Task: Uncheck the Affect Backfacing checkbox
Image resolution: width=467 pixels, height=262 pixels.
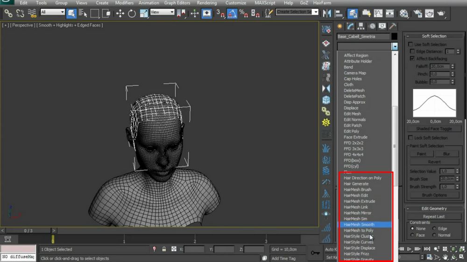Action: point(412,59)
